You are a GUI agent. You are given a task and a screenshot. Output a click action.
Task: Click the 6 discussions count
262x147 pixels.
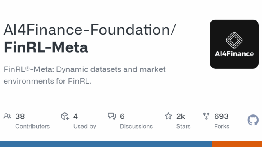(x=122, y=116)
